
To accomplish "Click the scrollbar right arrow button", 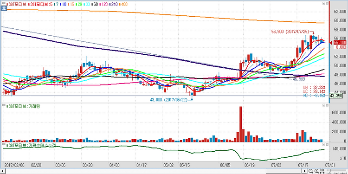I will click(x=305, y=171).
